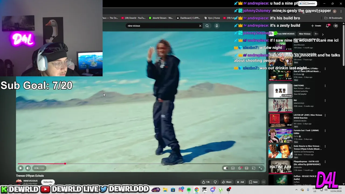345x194 pixels.
Task: Open options for the HATIN ASS video
Action: click(x=325, y=162)
